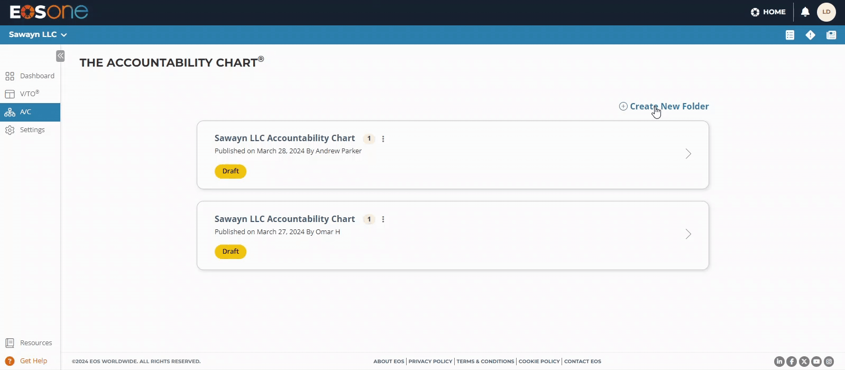Open Resources in the sidebar
Image resolution: width=845 pixels, height=370 pixels.
click(30, 343)
